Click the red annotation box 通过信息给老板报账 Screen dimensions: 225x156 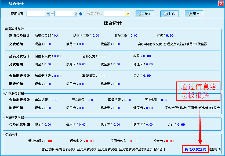[198, 91]
